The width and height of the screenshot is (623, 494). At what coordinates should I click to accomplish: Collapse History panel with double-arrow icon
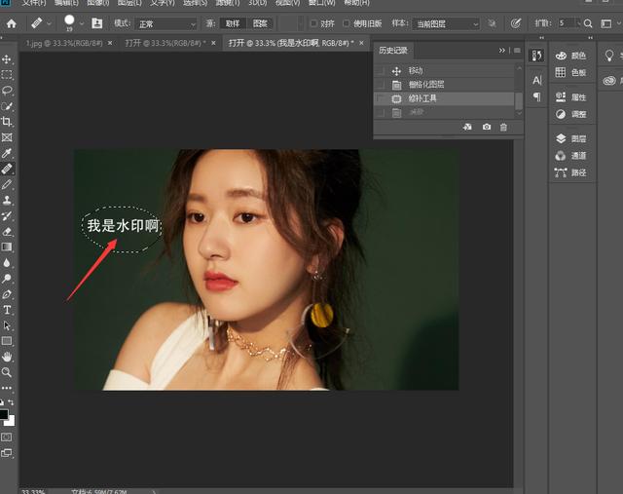502,50
